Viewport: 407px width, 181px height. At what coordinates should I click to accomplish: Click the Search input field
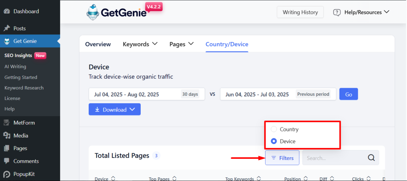(x=341, y=158)
